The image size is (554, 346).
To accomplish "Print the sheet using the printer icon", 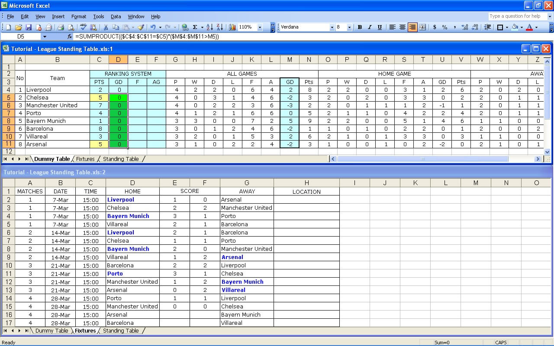I will tap(61, 27).
